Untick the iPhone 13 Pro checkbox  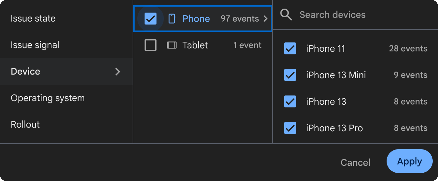(290, 128)
